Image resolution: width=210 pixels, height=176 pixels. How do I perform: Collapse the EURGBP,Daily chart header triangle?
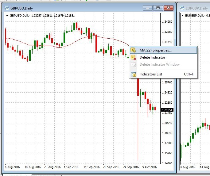click(182, 16)
